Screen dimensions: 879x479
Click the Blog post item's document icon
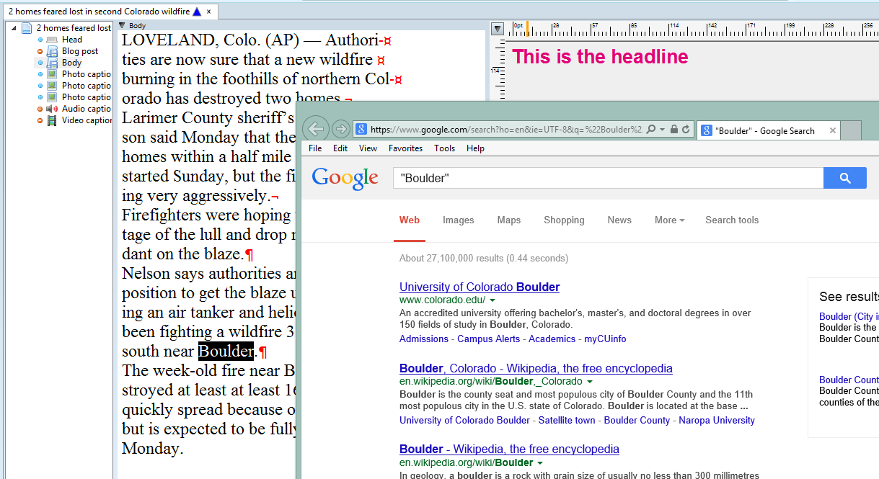tap(52, 51)
